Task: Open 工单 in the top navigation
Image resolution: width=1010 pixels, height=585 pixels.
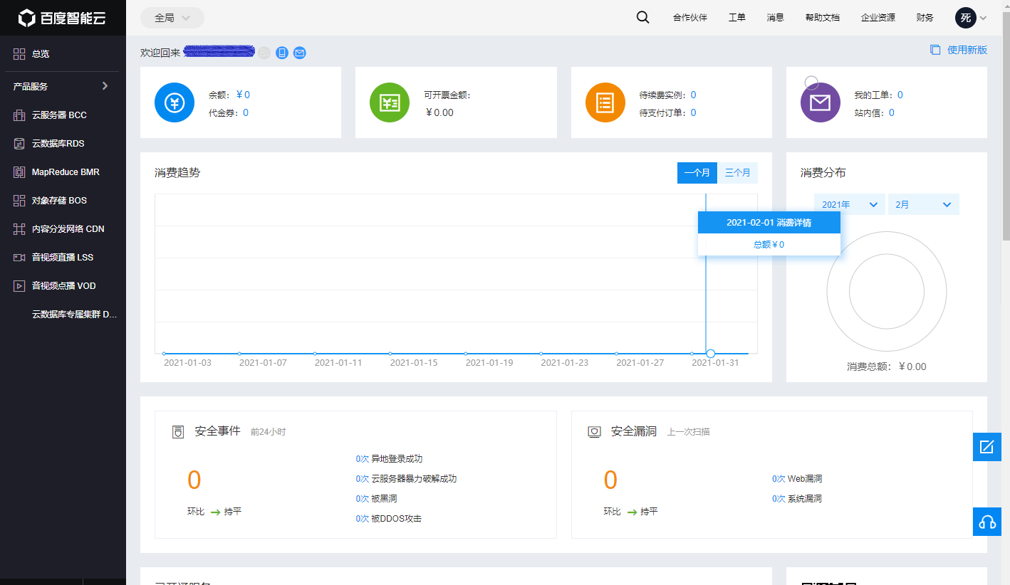Action: coord(737,18)
